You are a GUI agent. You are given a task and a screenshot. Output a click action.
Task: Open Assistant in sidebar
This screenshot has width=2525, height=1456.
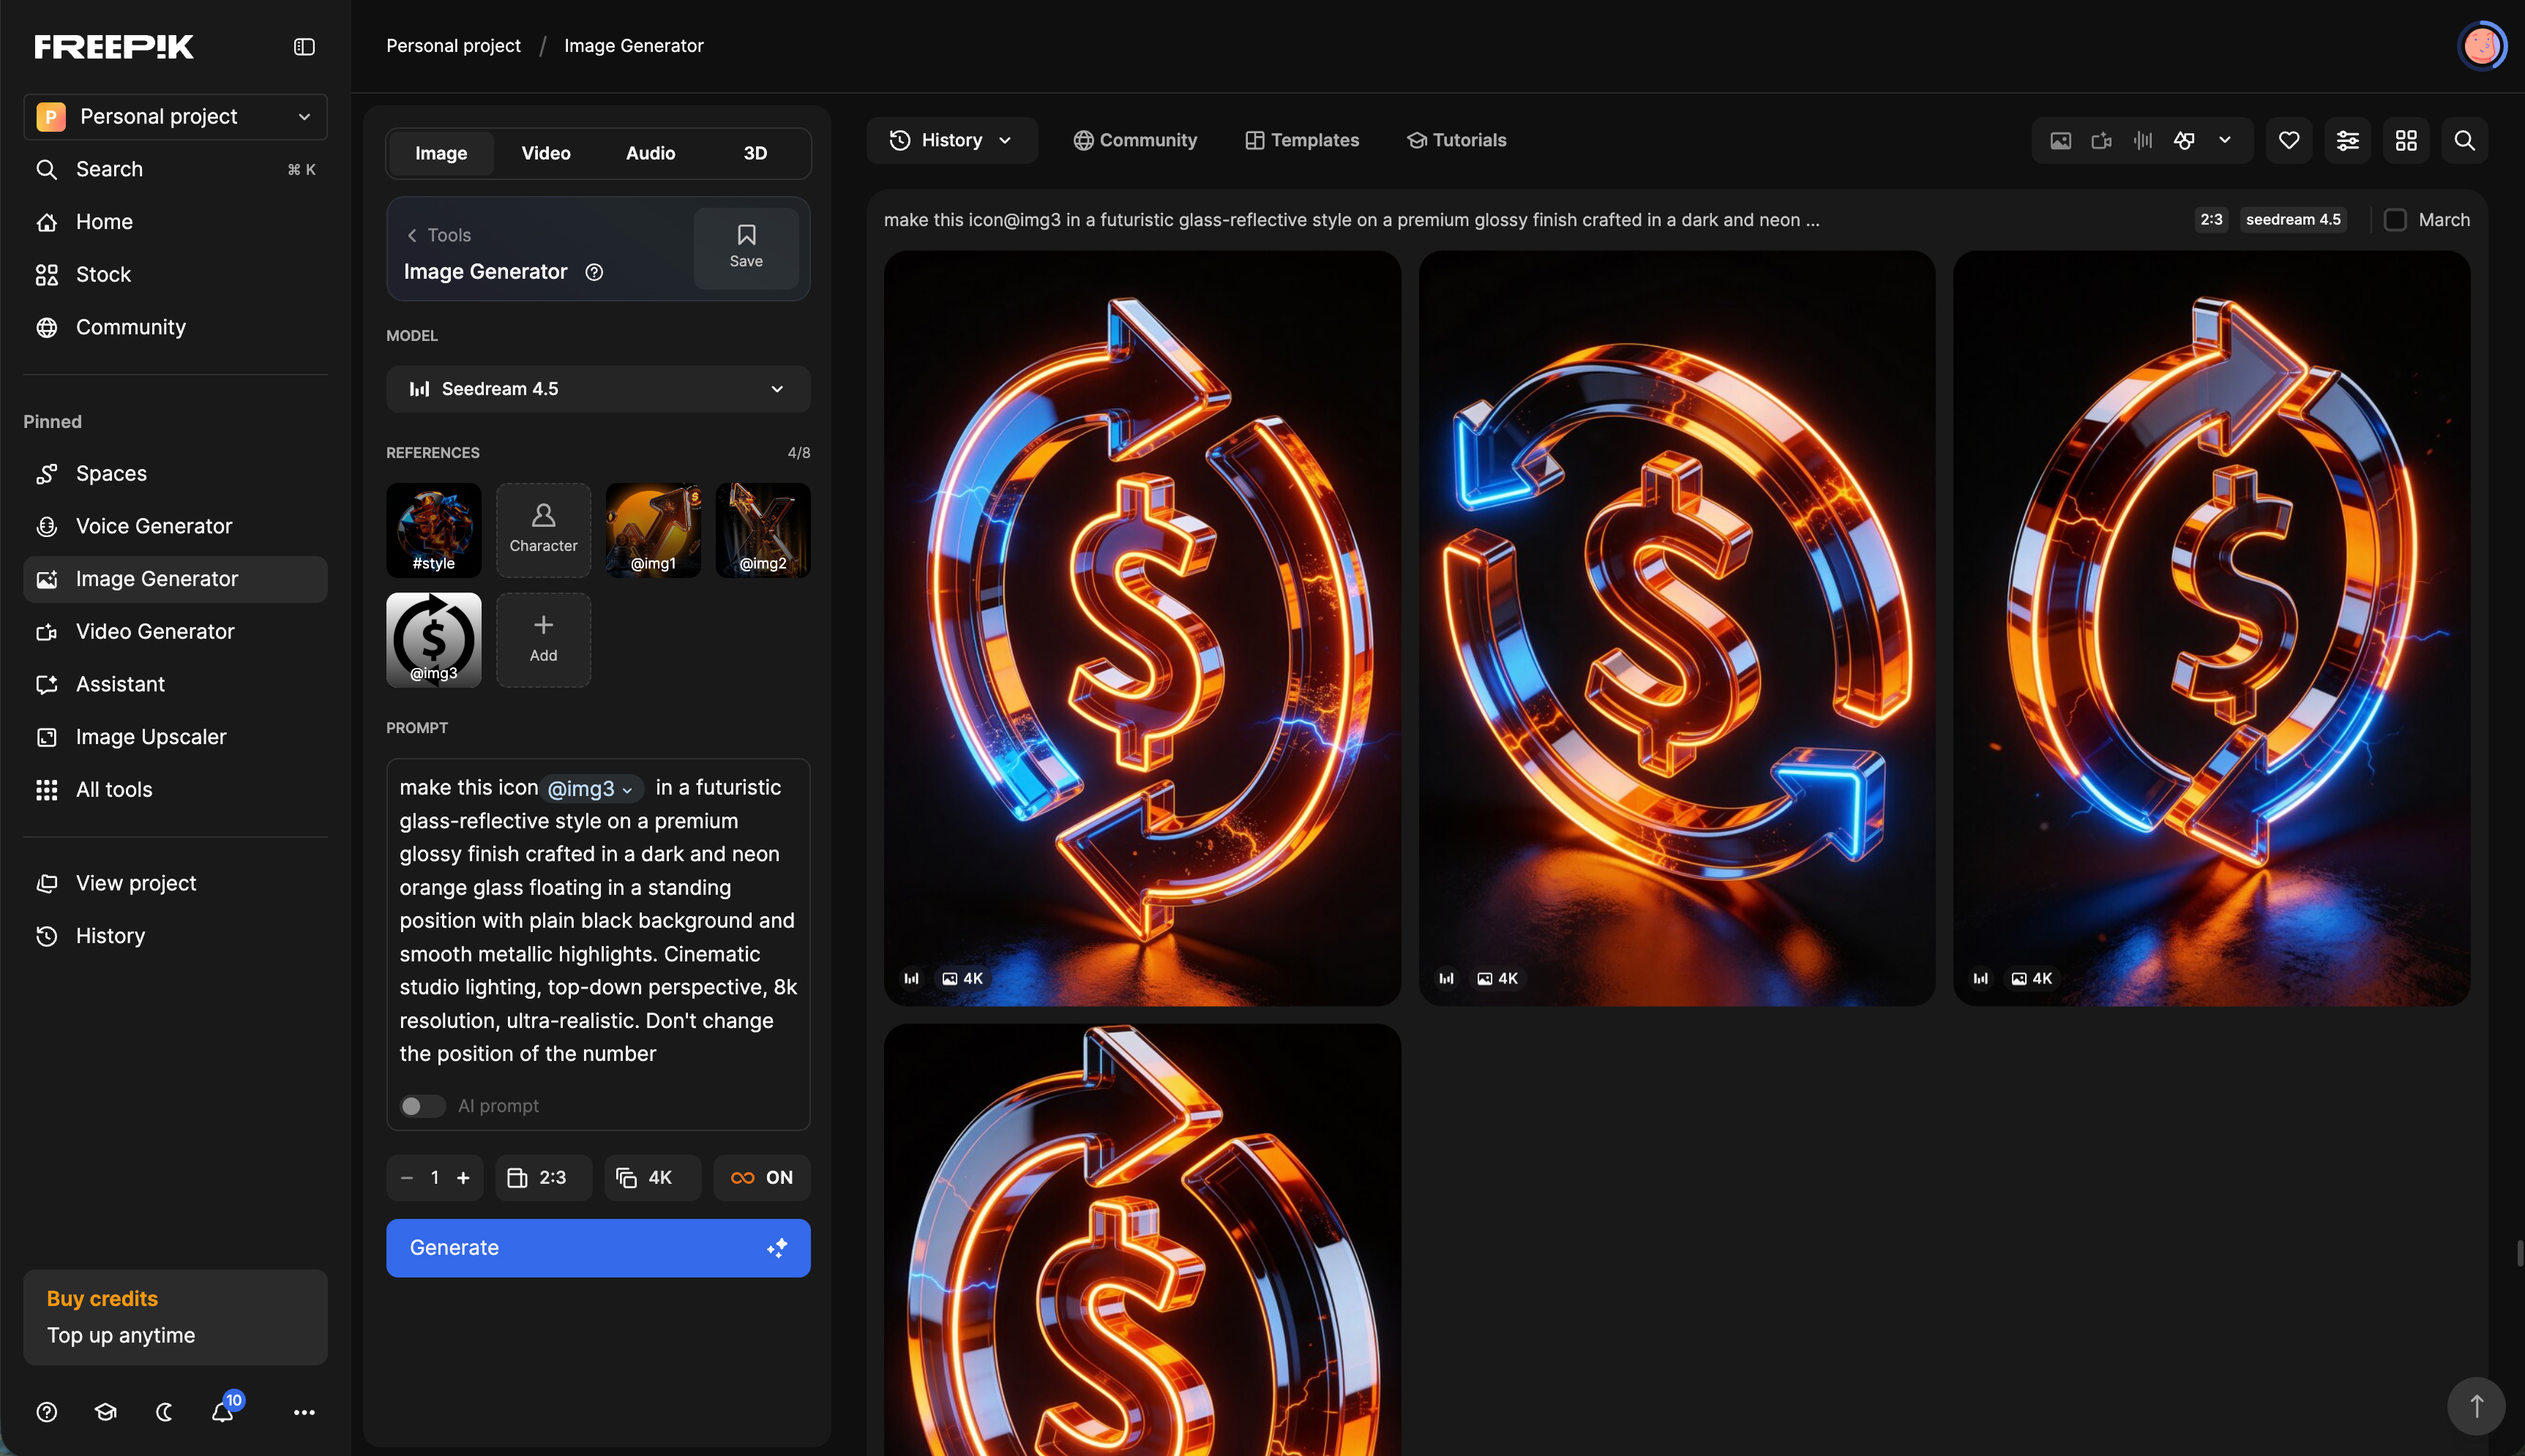(175, 684)
